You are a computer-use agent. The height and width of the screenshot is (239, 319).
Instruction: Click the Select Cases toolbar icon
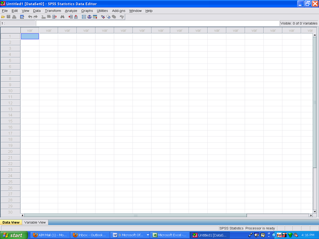(95, 17)
